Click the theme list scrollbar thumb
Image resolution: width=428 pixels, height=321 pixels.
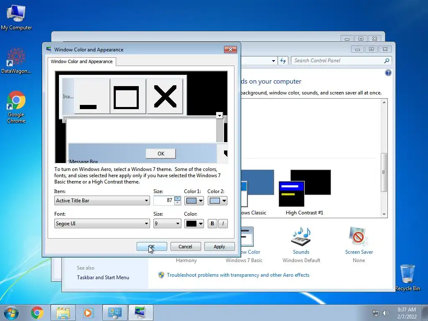point(384,172)
